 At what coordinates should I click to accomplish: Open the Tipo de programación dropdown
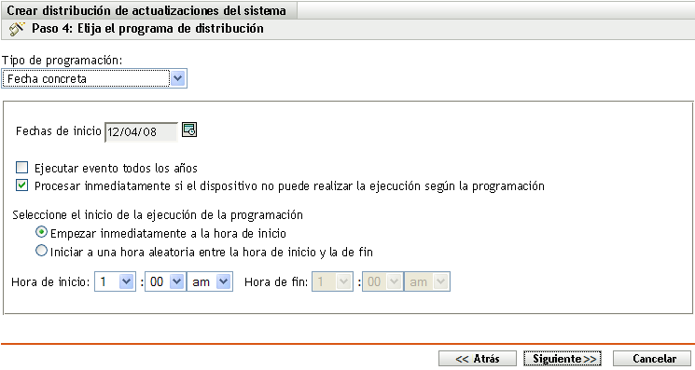pos(94,79)
